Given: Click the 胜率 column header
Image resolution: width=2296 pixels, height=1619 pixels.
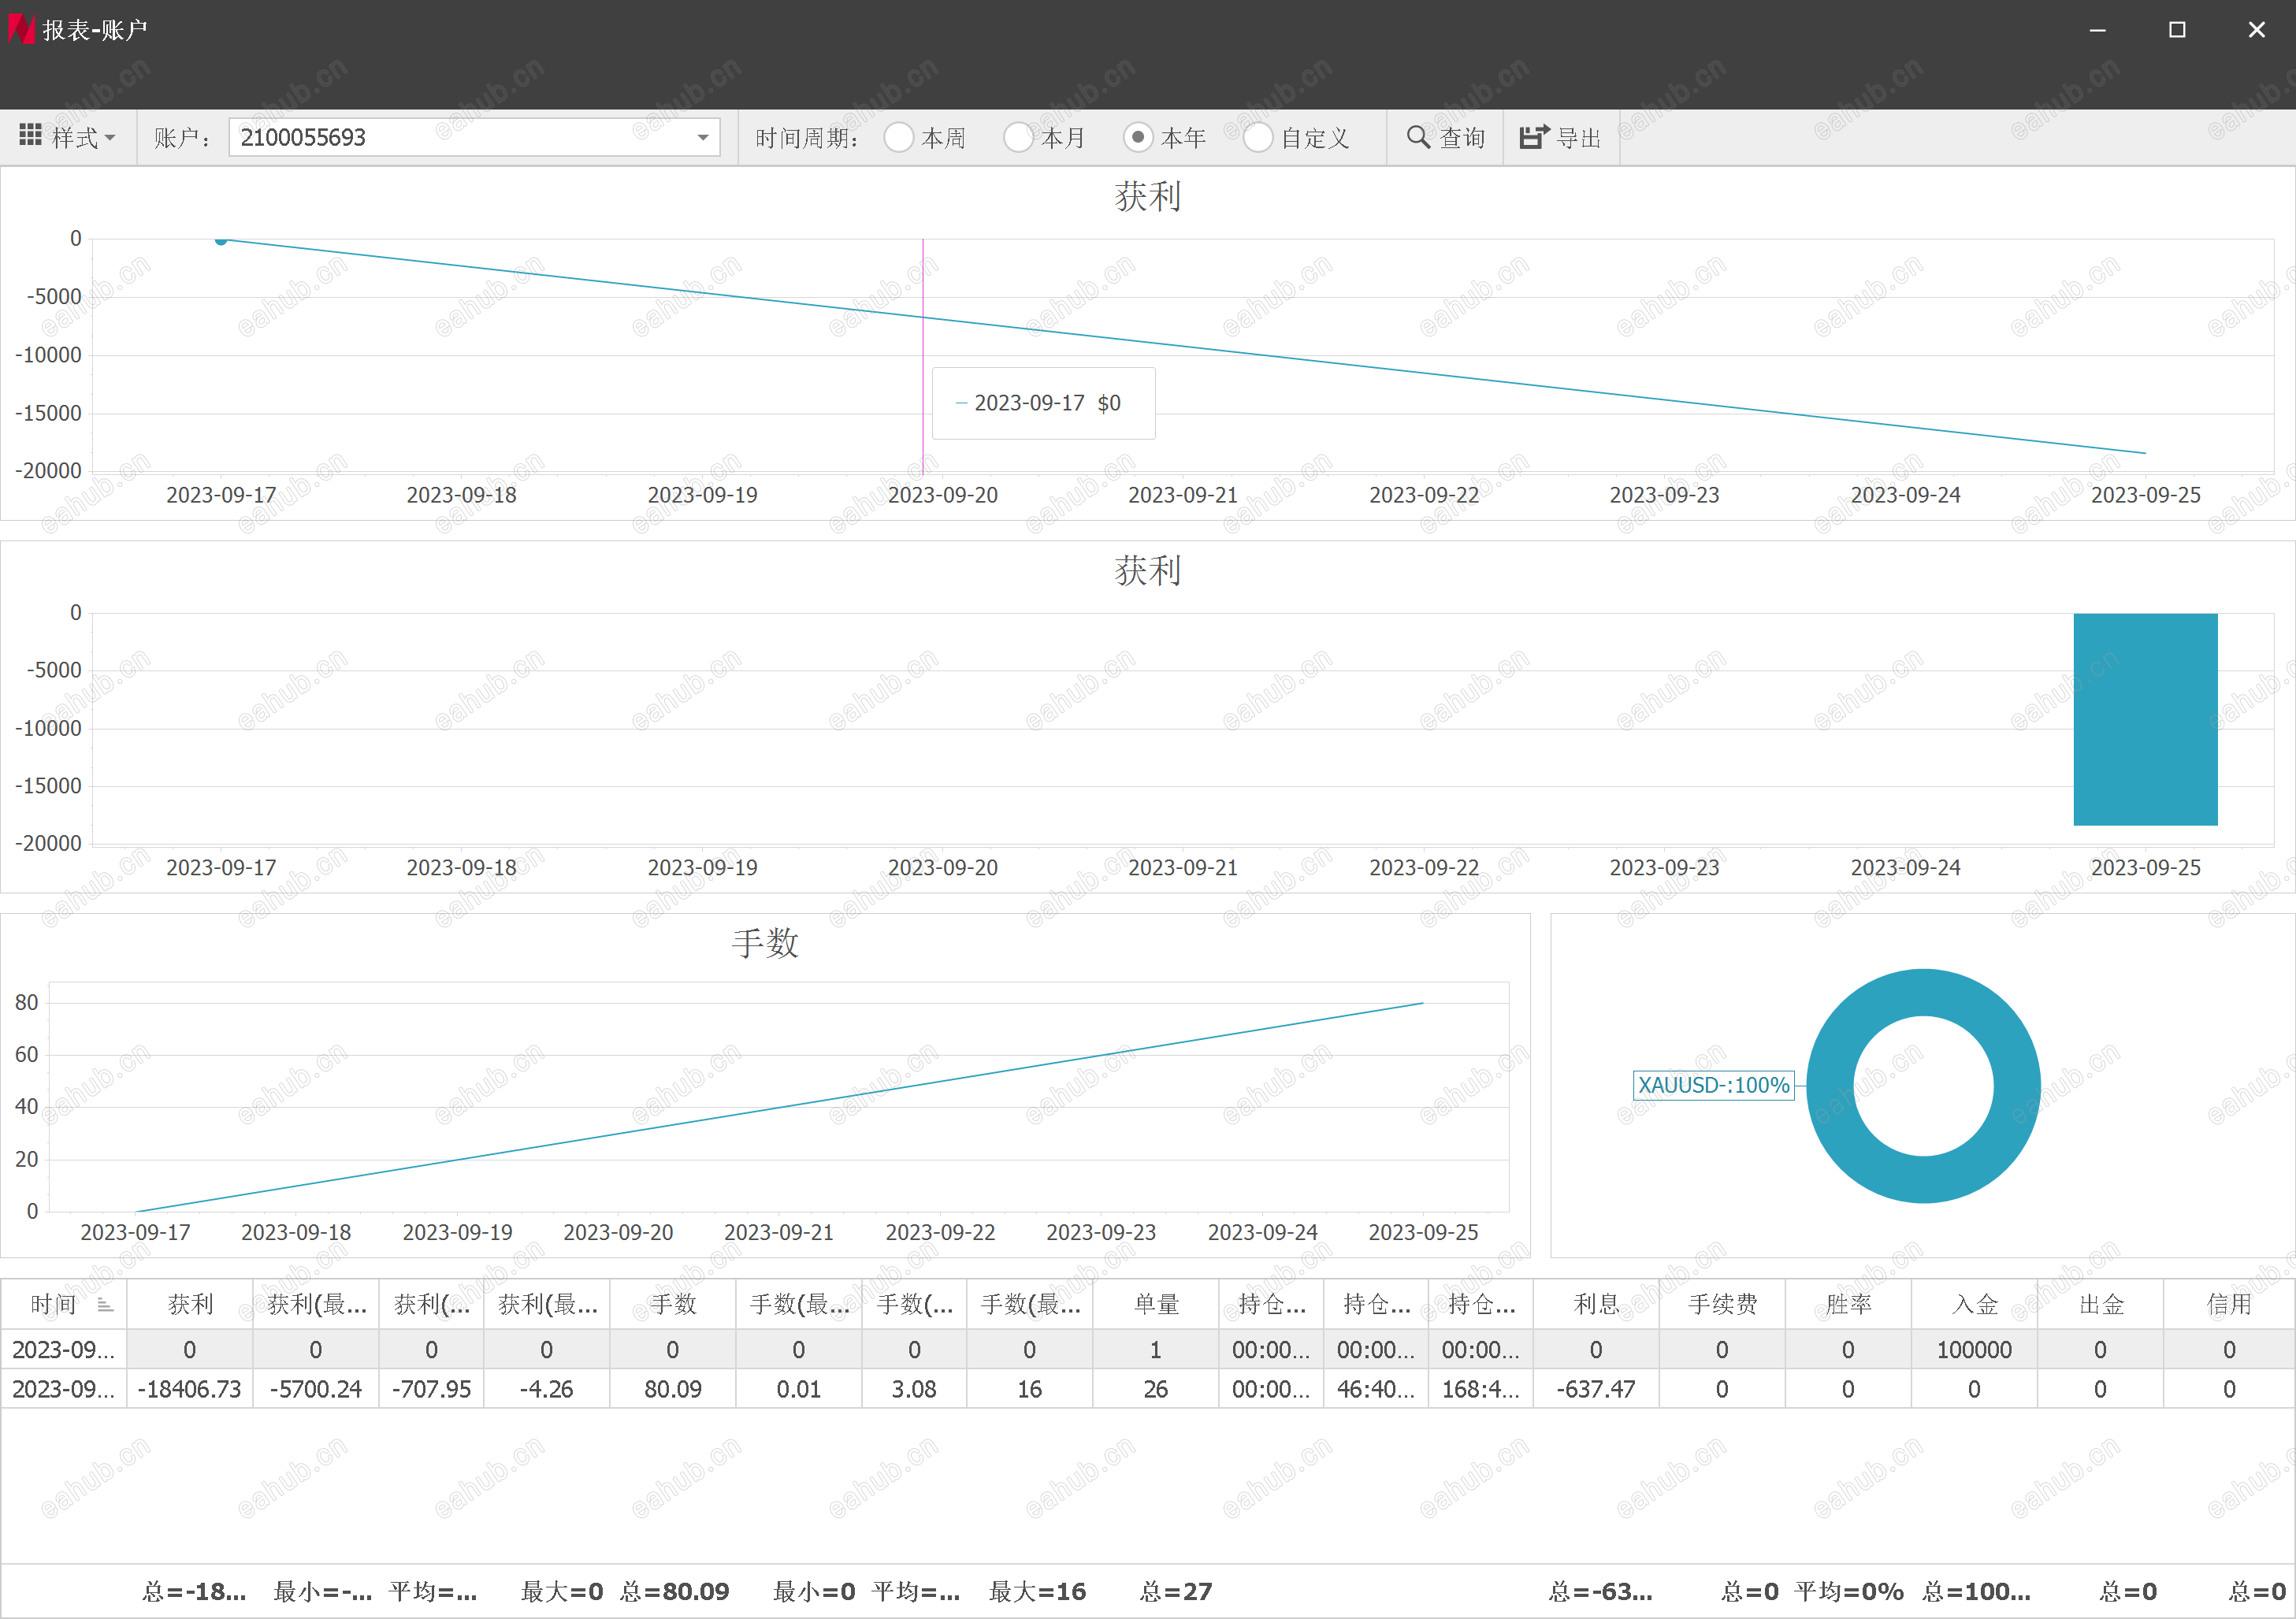Looking at the screenshot, I should [x=1847, y=1305].
